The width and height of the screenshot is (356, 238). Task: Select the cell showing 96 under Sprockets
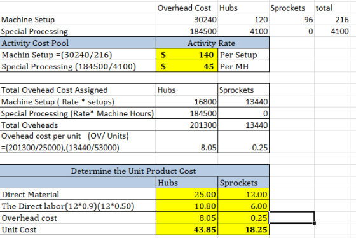[x=292, y=20]
